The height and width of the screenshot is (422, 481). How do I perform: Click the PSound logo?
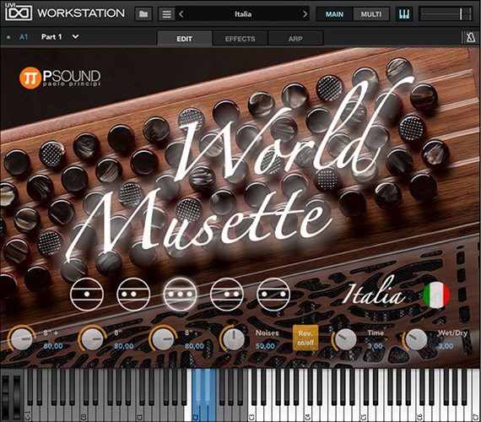(60, 78)
